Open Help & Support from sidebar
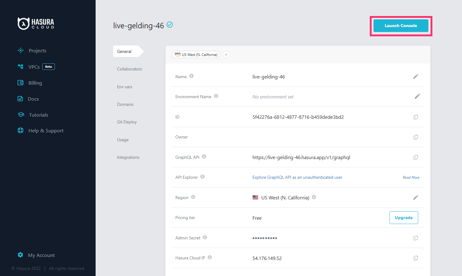 pyautogui.click(x=46, y=130)
